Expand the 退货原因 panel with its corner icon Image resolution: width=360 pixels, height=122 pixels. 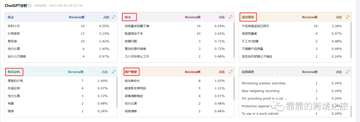pos(348,17)
